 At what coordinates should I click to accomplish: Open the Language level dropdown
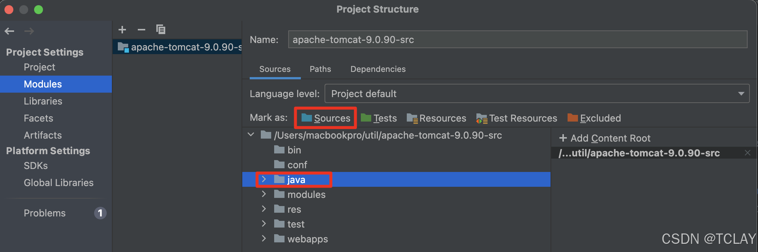[x=537, y=94]
